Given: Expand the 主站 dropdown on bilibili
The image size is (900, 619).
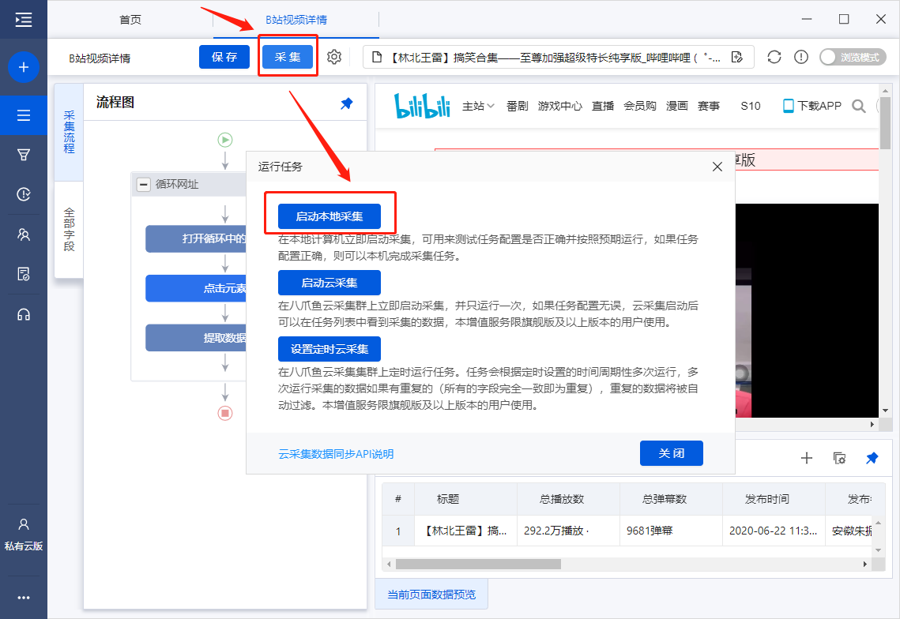Looking at the screenshot, I should [478, 106].
